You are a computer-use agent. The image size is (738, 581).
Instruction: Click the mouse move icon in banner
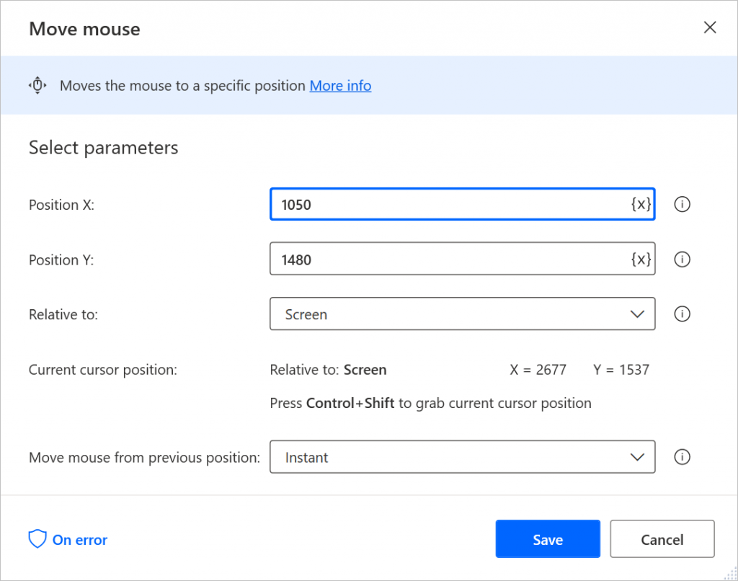[x=37, y=85]
